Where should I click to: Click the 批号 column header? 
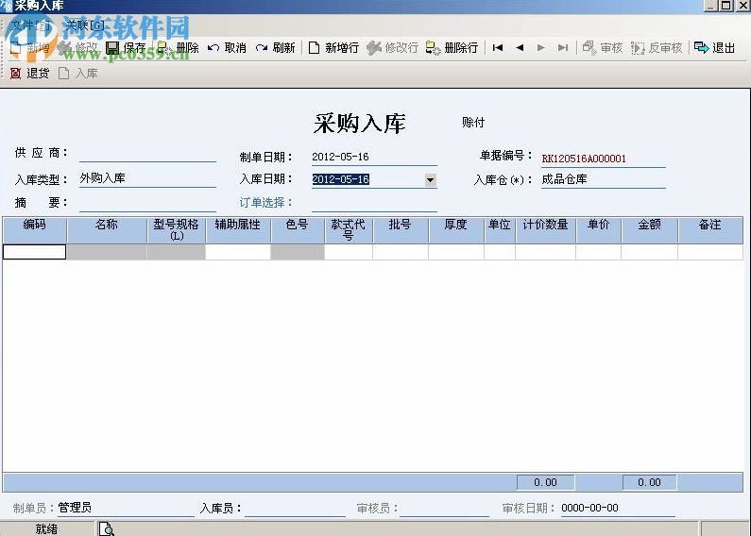pos(400,229)
